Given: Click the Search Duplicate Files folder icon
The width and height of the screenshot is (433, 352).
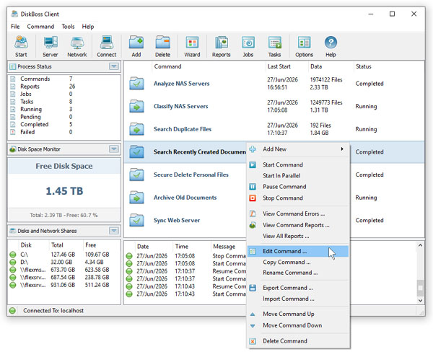Looking at the screenshot, I should pyautogui.click(x=136, y=129).
